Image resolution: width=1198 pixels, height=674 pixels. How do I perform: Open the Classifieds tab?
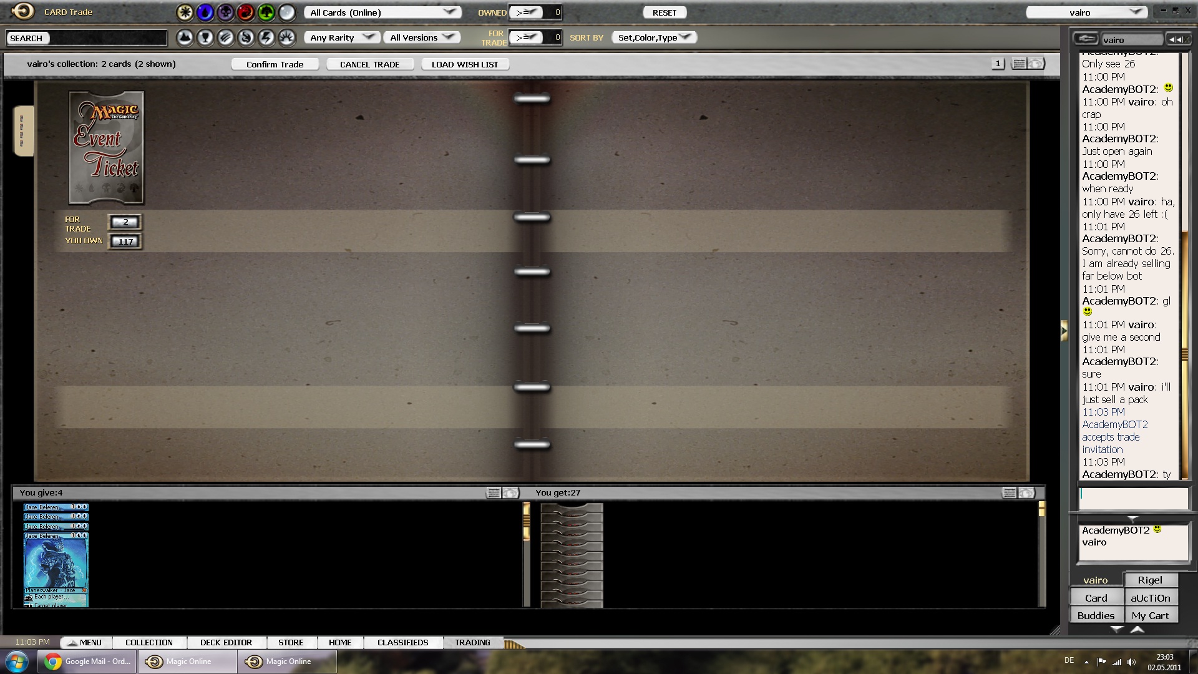tap(402, 642)
